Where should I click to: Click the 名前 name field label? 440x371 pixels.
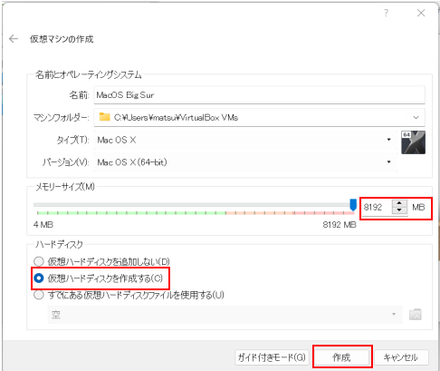tap(79, 95)
